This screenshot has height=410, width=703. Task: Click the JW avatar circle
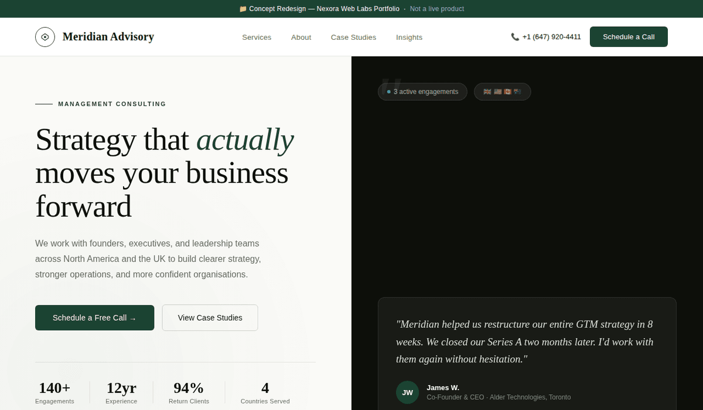(x=408, y=392)
